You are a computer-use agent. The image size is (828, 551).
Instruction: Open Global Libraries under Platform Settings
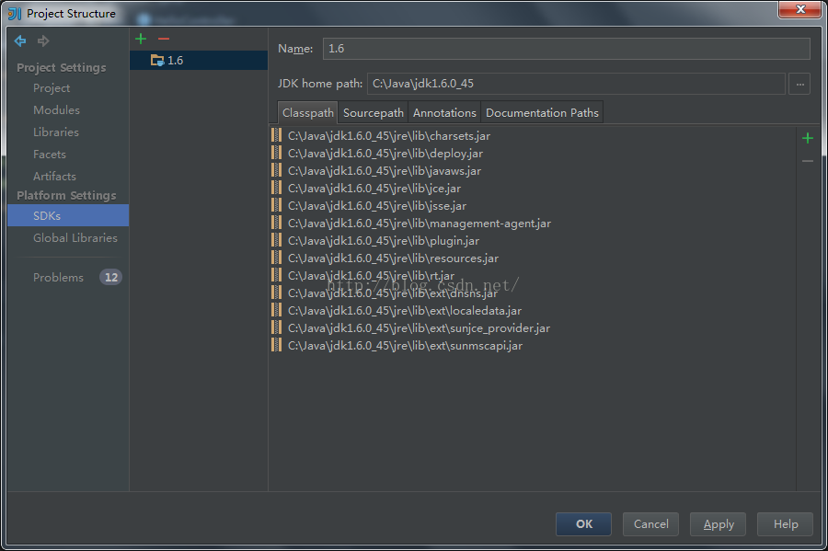[x=75, y=238]
